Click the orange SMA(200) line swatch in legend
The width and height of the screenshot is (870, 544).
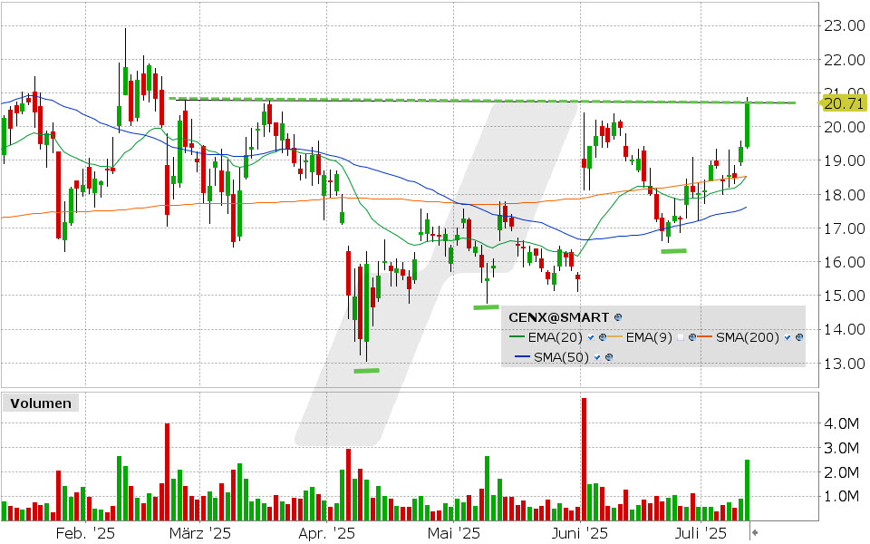(705, 336)
